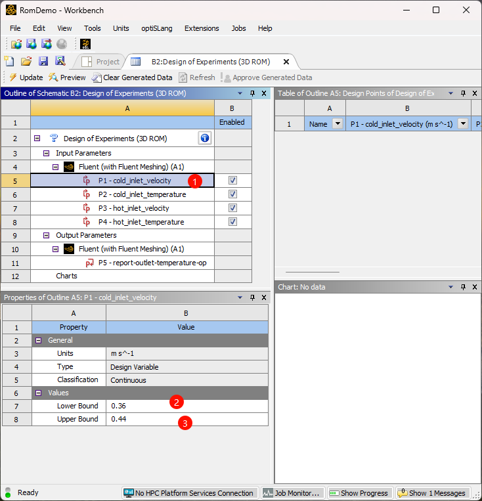Click Clear Generated Data
The width and height of the screenshot is (482, 501).
tap(131, 77)
